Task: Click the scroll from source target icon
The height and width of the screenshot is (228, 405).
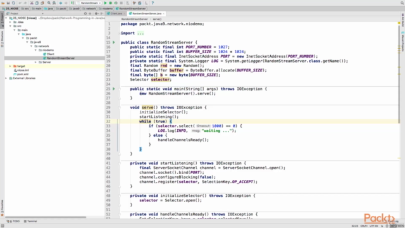Action: tap(85, 13)
